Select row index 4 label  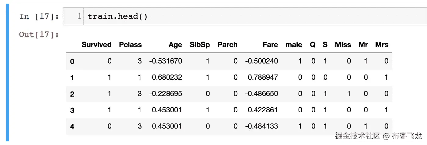(72, 126)
